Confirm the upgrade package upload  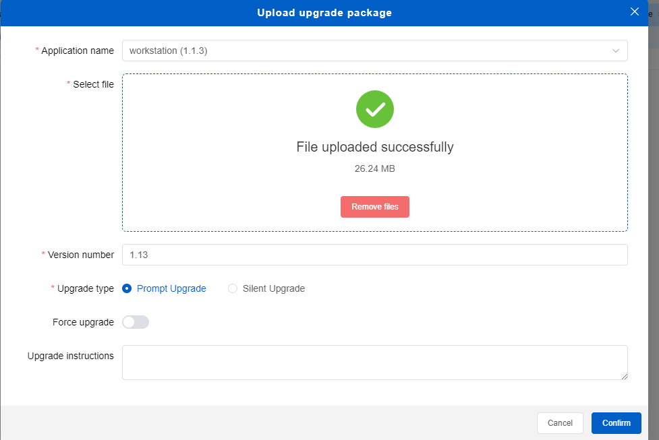616,423
